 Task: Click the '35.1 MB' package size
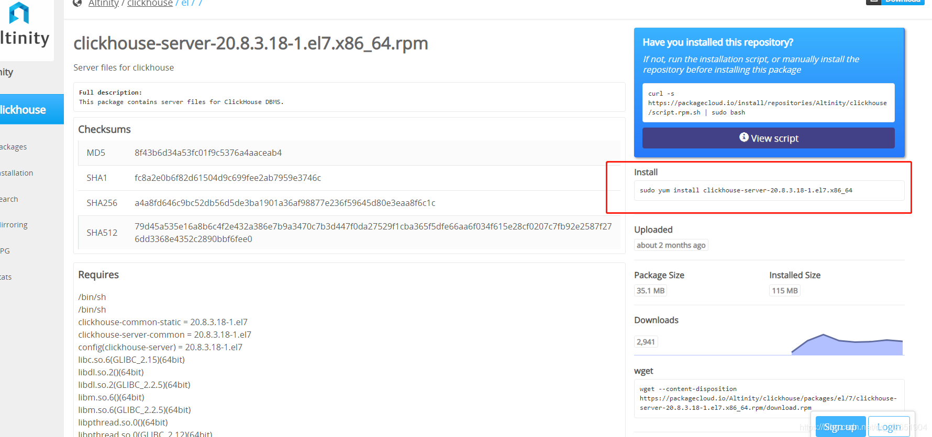tap(650, 291)
